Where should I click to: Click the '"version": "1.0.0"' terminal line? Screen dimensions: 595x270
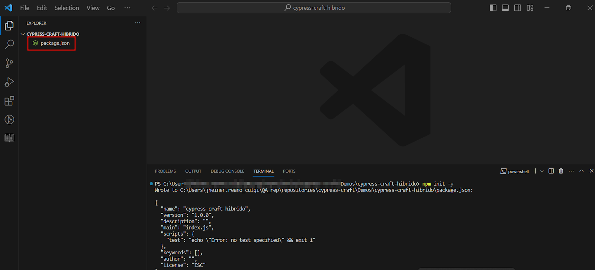click(x=187, y=215)
